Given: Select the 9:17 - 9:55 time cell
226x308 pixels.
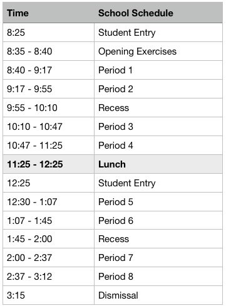Looking at the screenshot, I should coord(48,89).
